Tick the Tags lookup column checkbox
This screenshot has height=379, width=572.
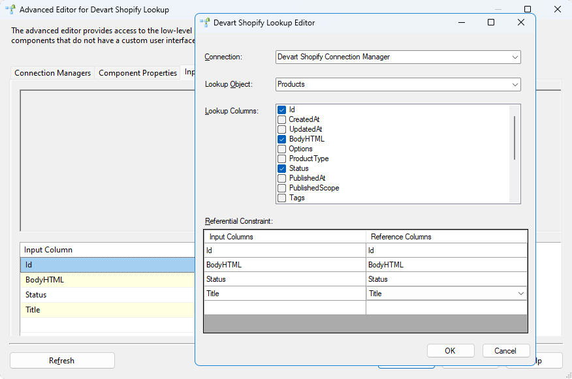click(282, 198)
